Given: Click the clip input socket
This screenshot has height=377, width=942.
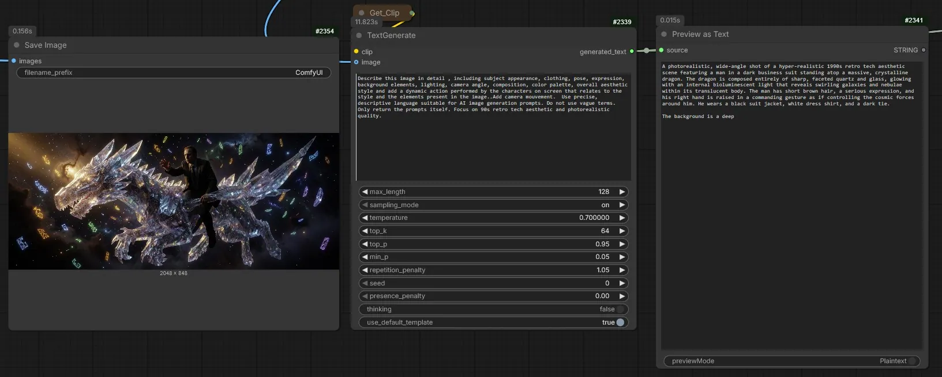Looking at the screenshot, I should click(356, 51).
